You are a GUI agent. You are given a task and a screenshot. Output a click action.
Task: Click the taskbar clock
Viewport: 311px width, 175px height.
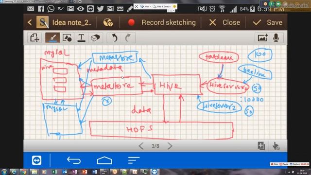[x=302, y=172]
